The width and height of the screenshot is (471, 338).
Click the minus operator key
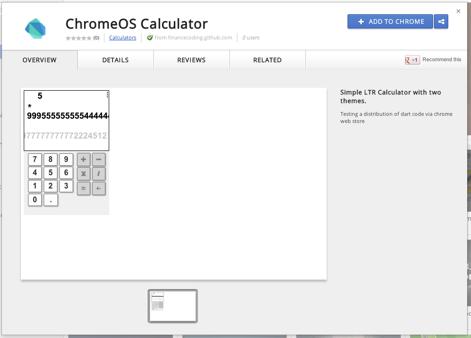[x=99, y=160]
